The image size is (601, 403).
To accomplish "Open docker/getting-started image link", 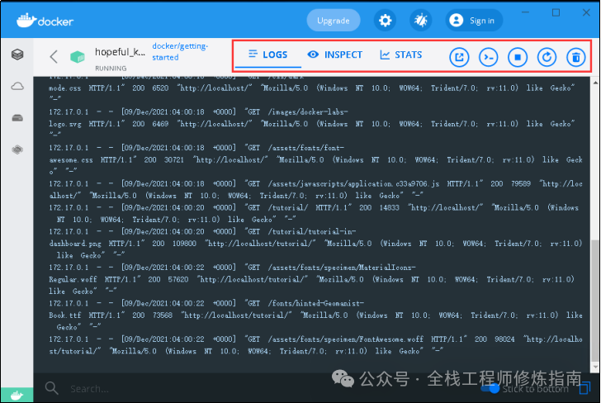I will (x=180, y=52).
